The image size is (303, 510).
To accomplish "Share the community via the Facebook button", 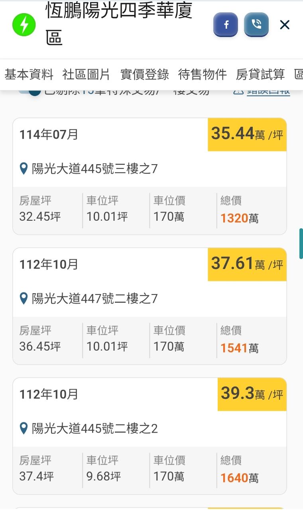I will point(226,25).
